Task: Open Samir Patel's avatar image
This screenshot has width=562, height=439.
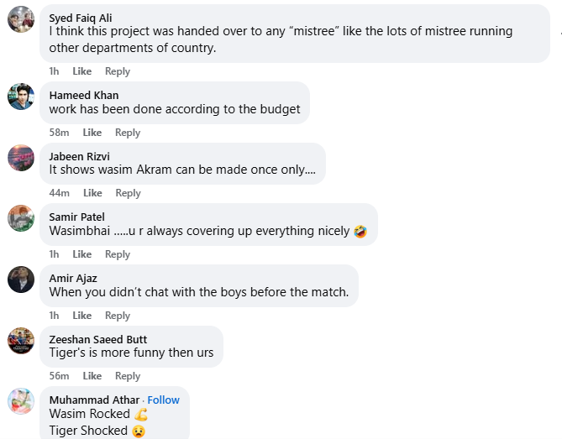Action: 21,218
